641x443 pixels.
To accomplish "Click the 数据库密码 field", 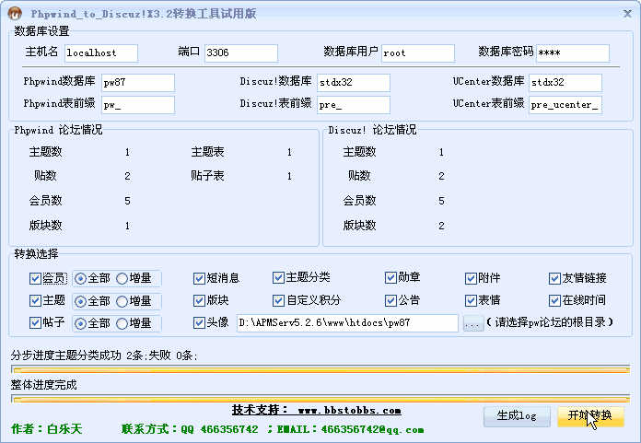I will (573, 53).
